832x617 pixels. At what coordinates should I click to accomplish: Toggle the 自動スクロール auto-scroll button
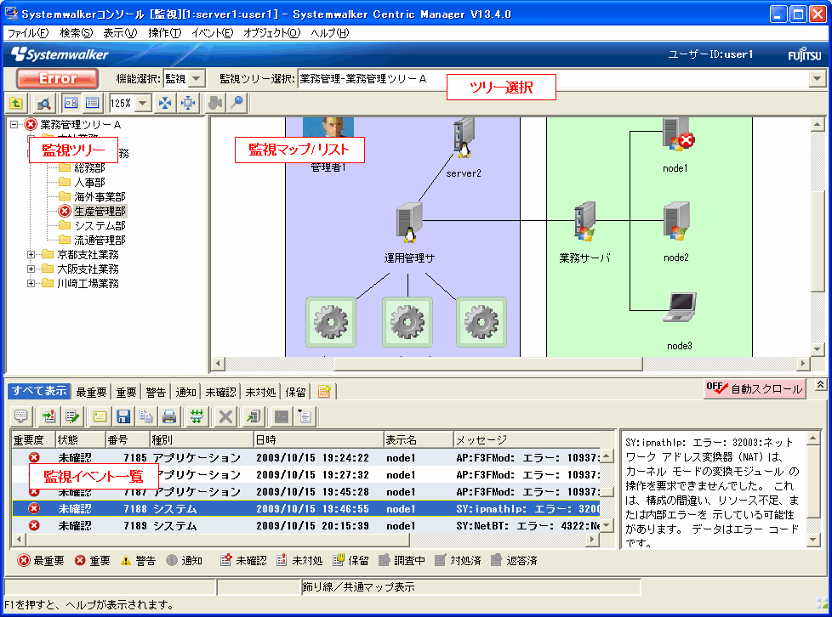pos(754,388)
